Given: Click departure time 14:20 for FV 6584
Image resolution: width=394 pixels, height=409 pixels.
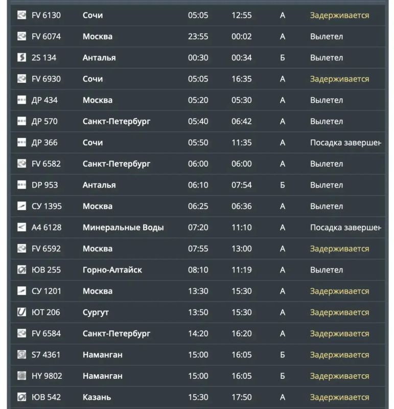Looking at the screenshot, I should pyautogui.click(x=198, y=333).
